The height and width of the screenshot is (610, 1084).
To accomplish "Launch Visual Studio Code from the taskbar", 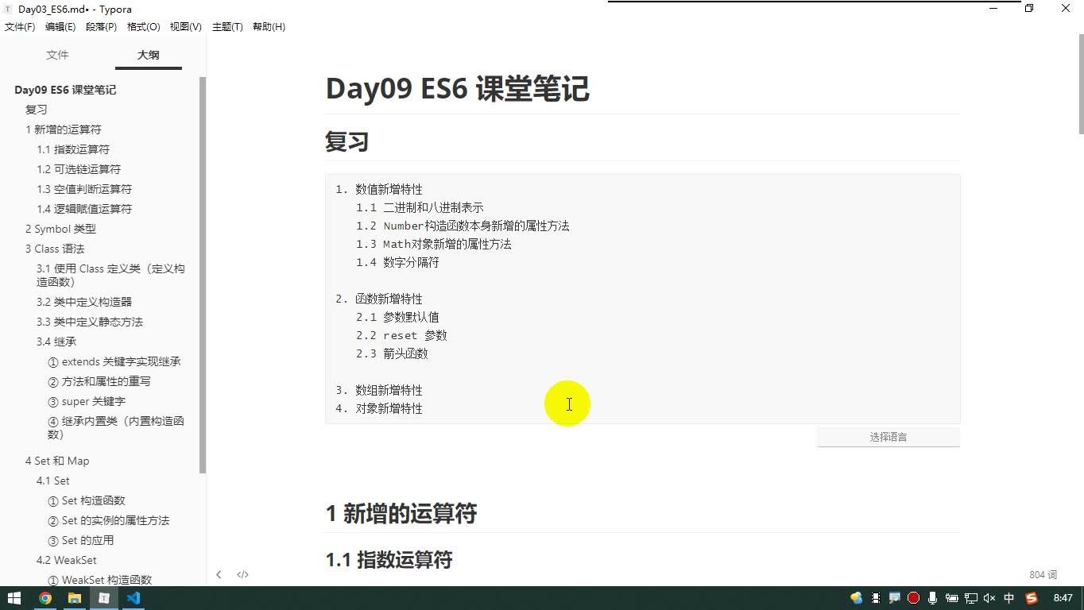I will point(134,598).
